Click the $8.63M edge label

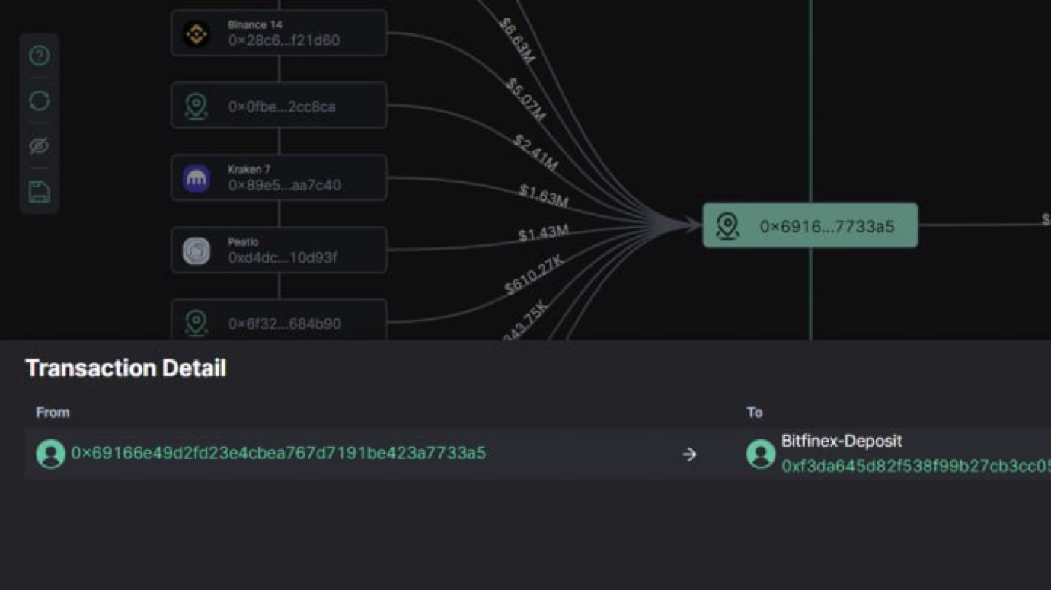point(517,40)
